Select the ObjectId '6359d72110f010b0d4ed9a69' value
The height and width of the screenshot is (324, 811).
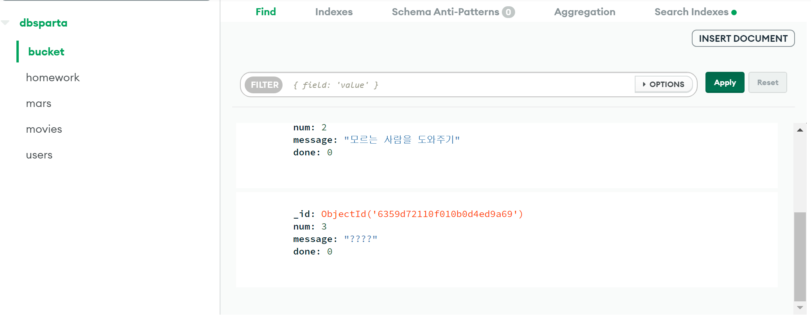422,214
